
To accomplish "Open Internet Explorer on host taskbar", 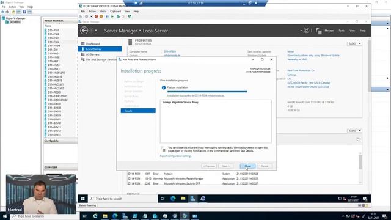I will click(95, 216).
